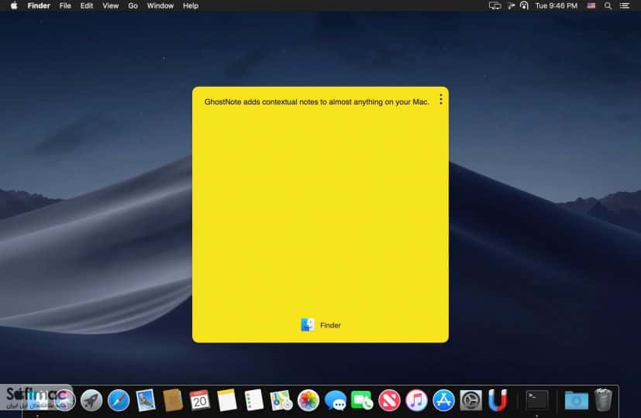Viewport: 641px width, 418px height.
Task: Open Spotlight search magnifier
Action: tap(608, 5)
